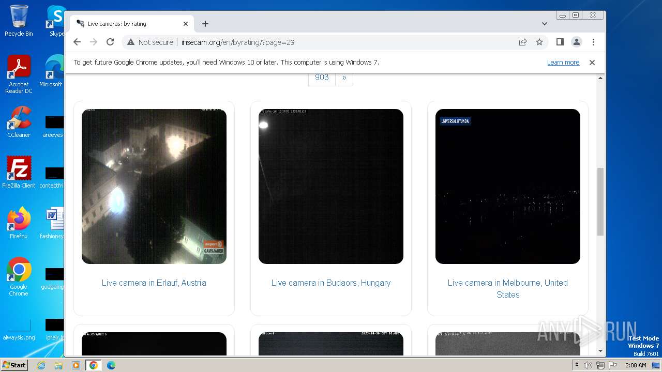
Task: Go to next page with » button
Action: coord(344,78)
